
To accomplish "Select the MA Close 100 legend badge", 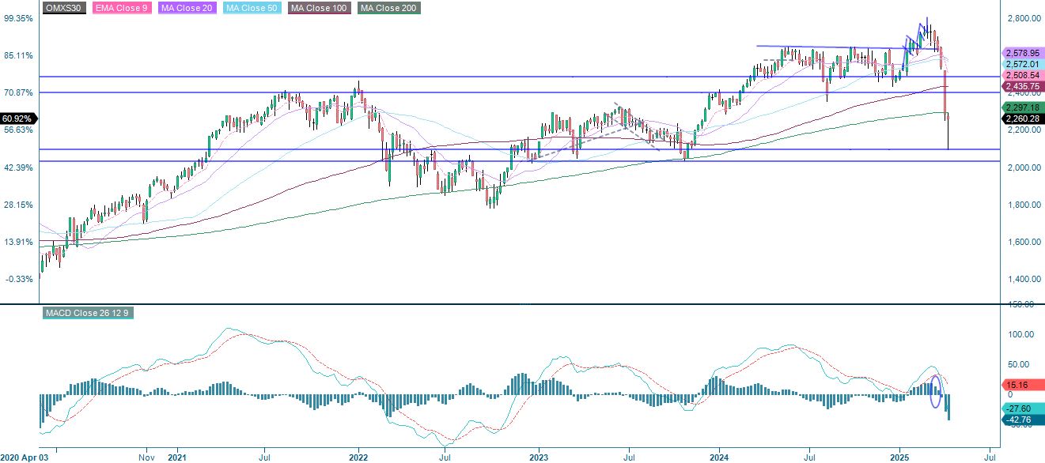I will pyautogui.click(x=318, y=9).
